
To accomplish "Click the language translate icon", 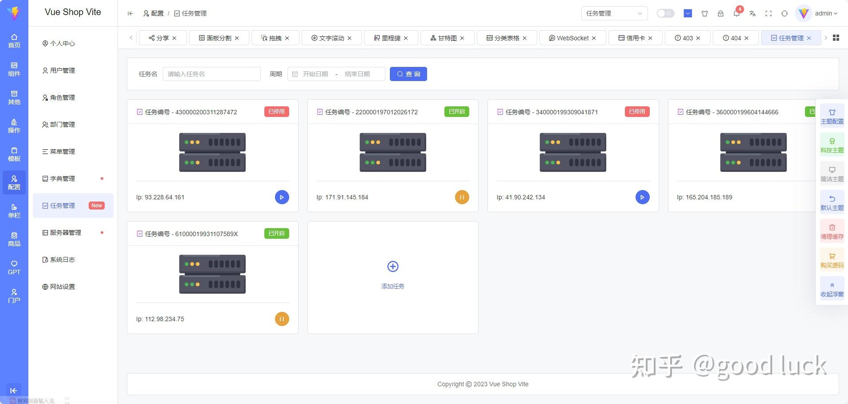I will pyautogui.click(x=753, y=13).
